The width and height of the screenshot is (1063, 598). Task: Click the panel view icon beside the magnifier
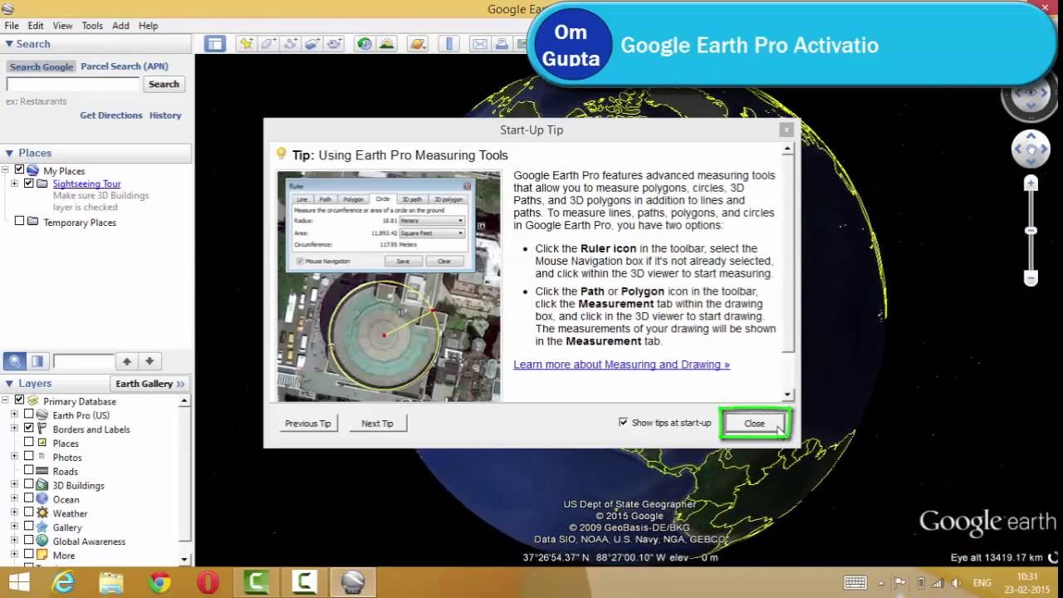point(37,361)
